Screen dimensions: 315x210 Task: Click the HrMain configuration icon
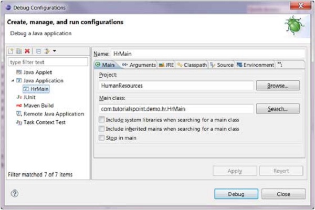pos(26,89)
